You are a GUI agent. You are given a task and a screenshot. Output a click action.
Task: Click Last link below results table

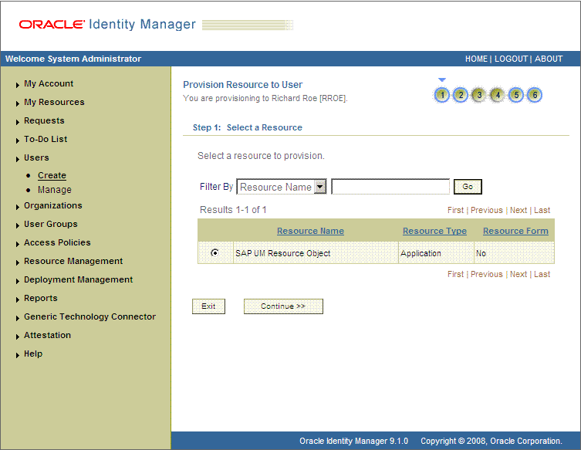tap(542, 274)
